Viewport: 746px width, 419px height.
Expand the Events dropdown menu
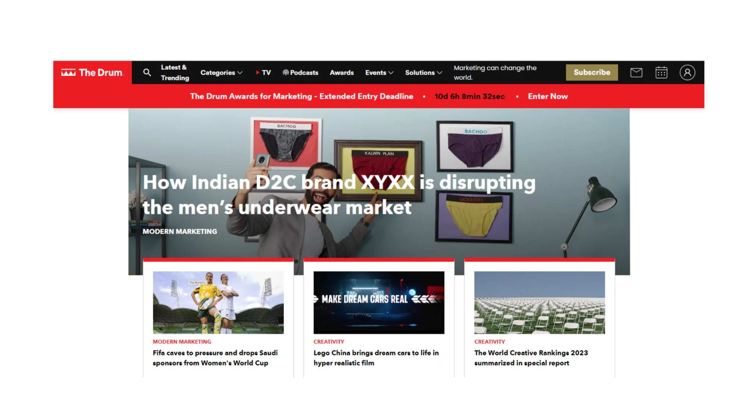point(379,72)
